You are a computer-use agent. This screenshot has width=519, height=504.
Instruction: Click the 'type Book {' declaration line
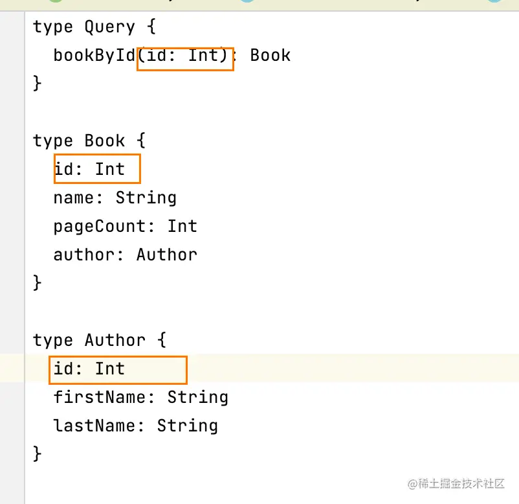click(x=89, y=141)
